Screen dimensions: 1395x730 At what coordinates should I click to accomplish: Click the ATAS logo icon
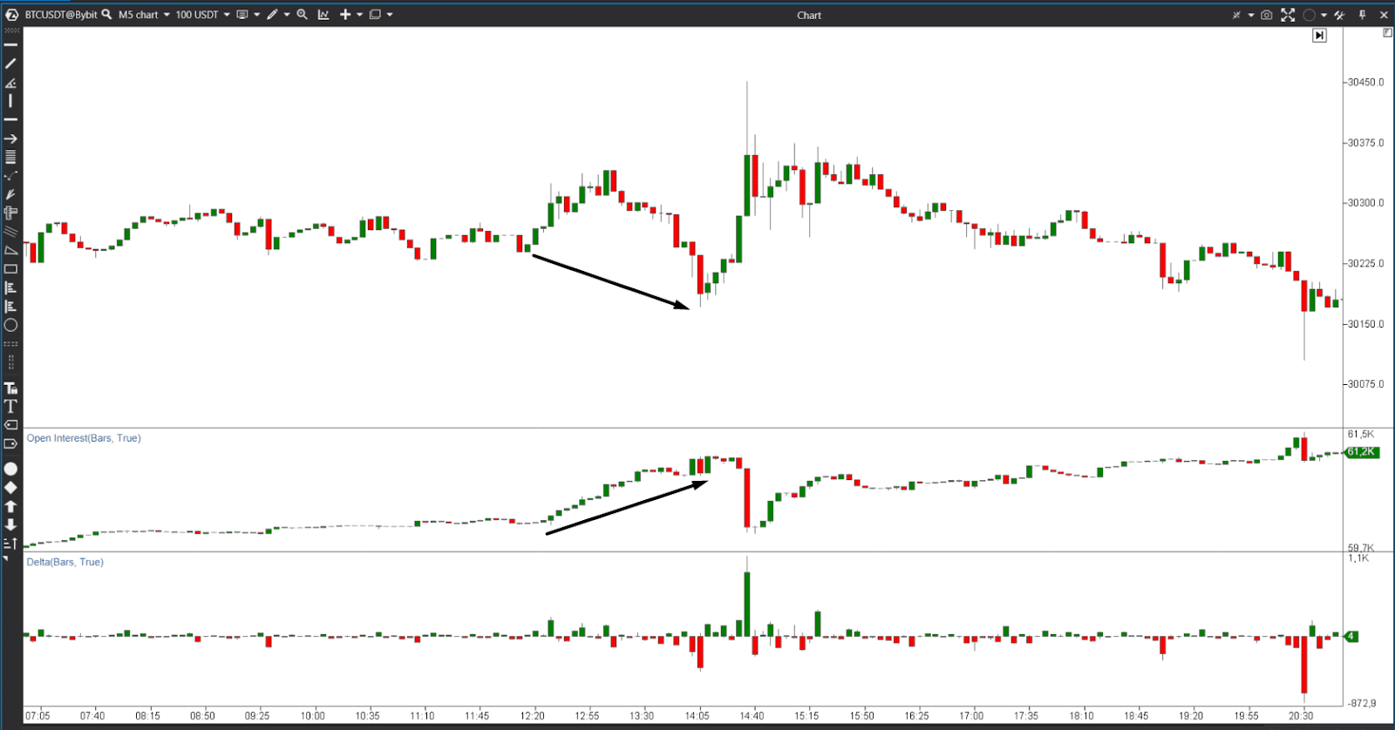click(x=11, y=15)
